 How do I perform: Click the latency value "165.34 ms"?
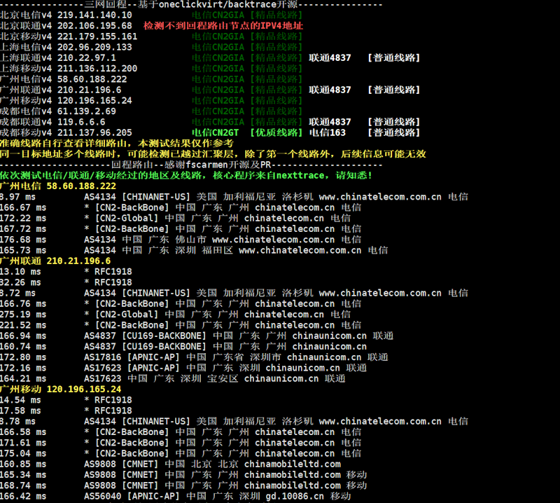[x=23, y=476]
